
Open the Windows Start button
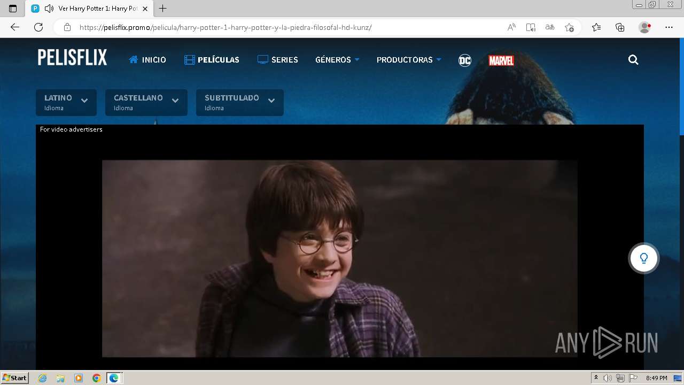pos(15,378)
